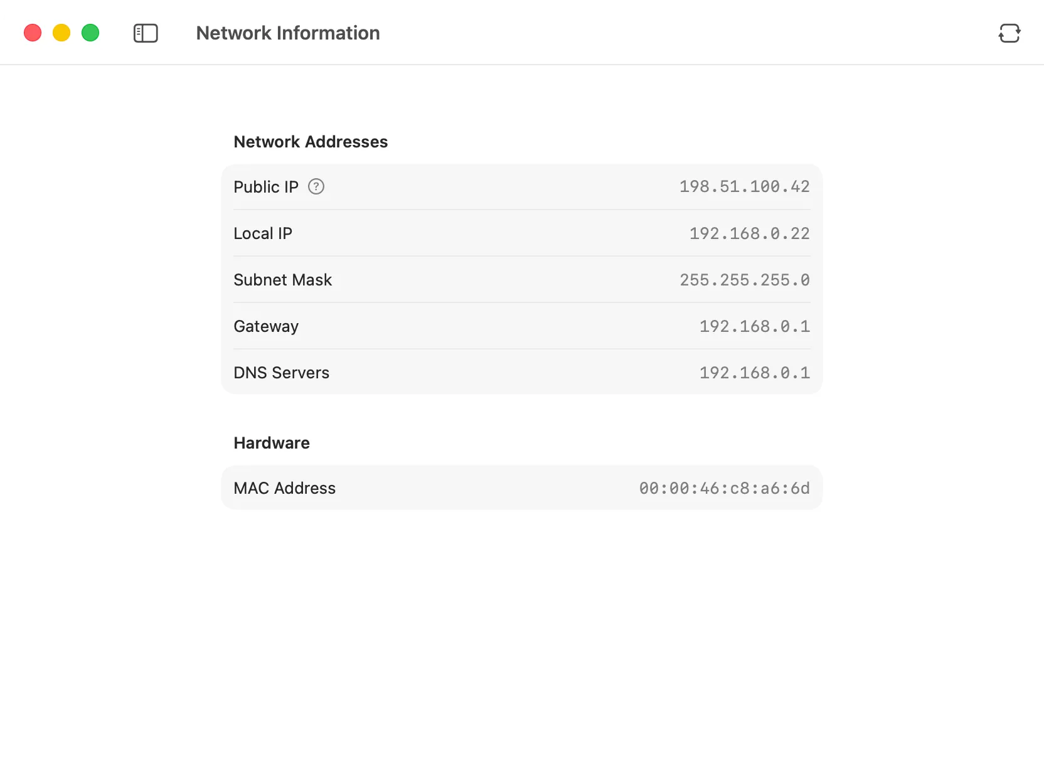This screenshot has height=783, width=1044.
Task: Click the Local IP label
Action: 263,233
